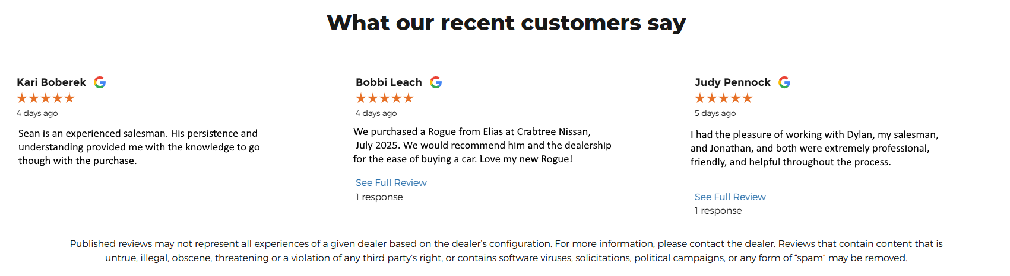View 1 response under Bobbi Leach's review

click(x=379, y=197)
